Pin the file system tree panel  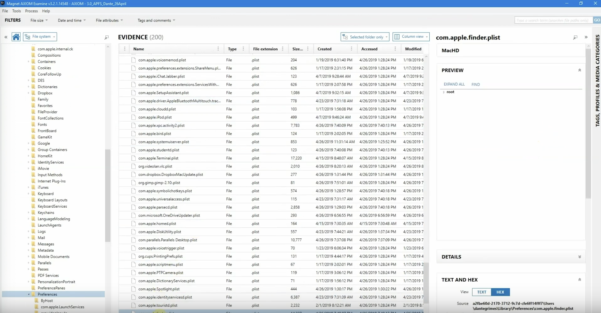coord(107,37)
